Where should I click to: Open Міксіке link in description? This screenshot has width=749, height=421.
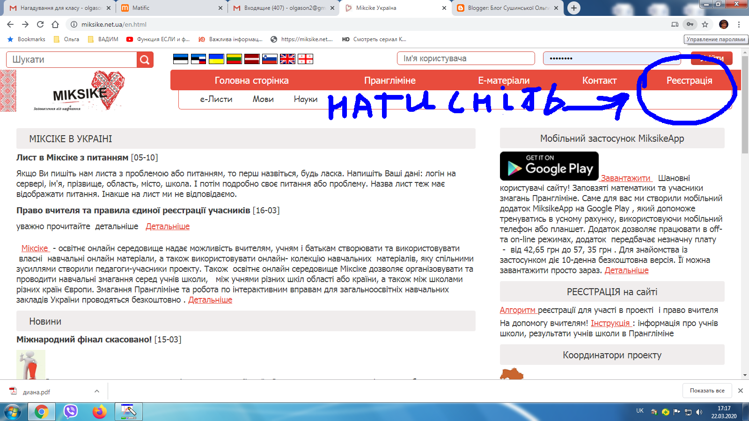(x=35, y=248)
